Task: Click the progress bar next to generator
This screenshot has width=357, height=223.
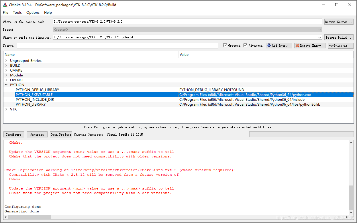Action: click(301, 135)
